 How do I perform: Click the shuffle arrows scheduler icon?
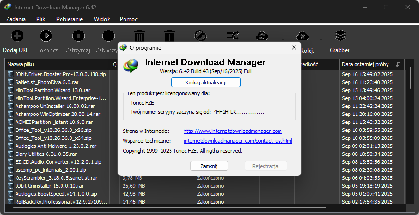[x=233, y=36]
